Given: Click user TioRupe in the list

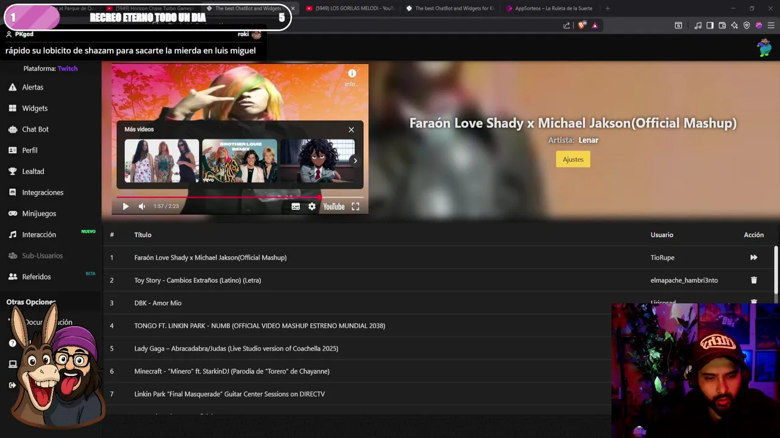Looking at the screenshot, I should pyautogui.click(x=662, y=257).
